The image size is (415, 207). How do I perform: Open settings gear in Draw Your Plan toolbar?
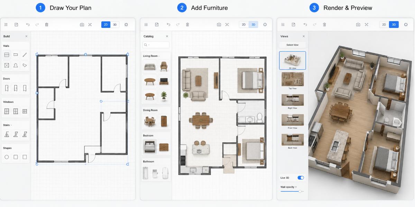click(126, 24)
